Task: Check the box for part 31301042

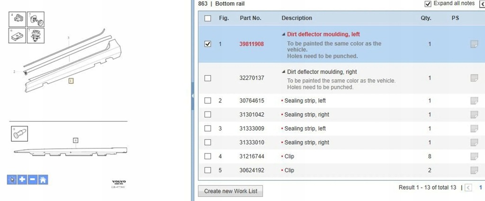Action: coord(208,115)
